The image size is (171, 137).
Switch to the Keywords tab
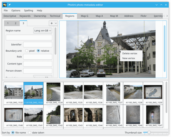tap(25, 16)
